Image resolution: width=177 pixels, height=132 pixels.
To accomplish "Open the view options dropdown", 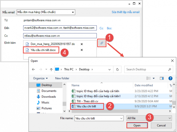I will point(153,78).
